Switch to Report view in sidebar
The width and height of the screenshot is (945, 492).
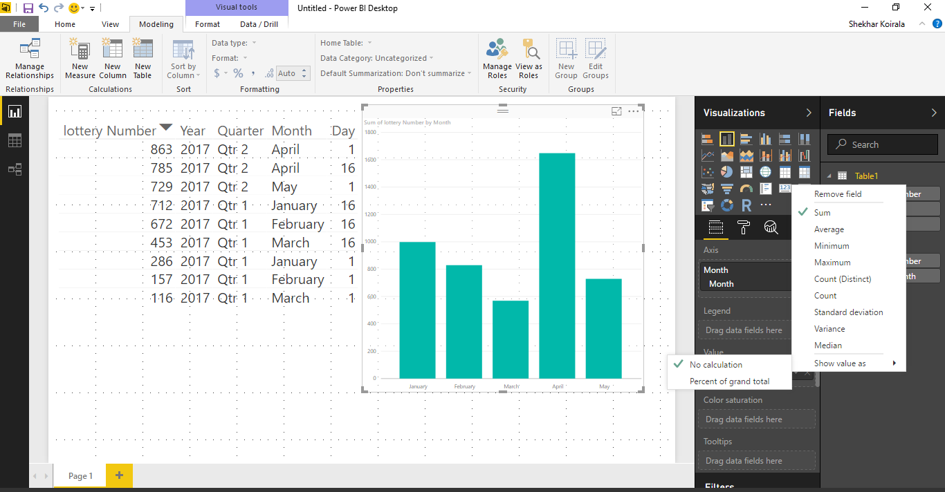tap(15, 111)
